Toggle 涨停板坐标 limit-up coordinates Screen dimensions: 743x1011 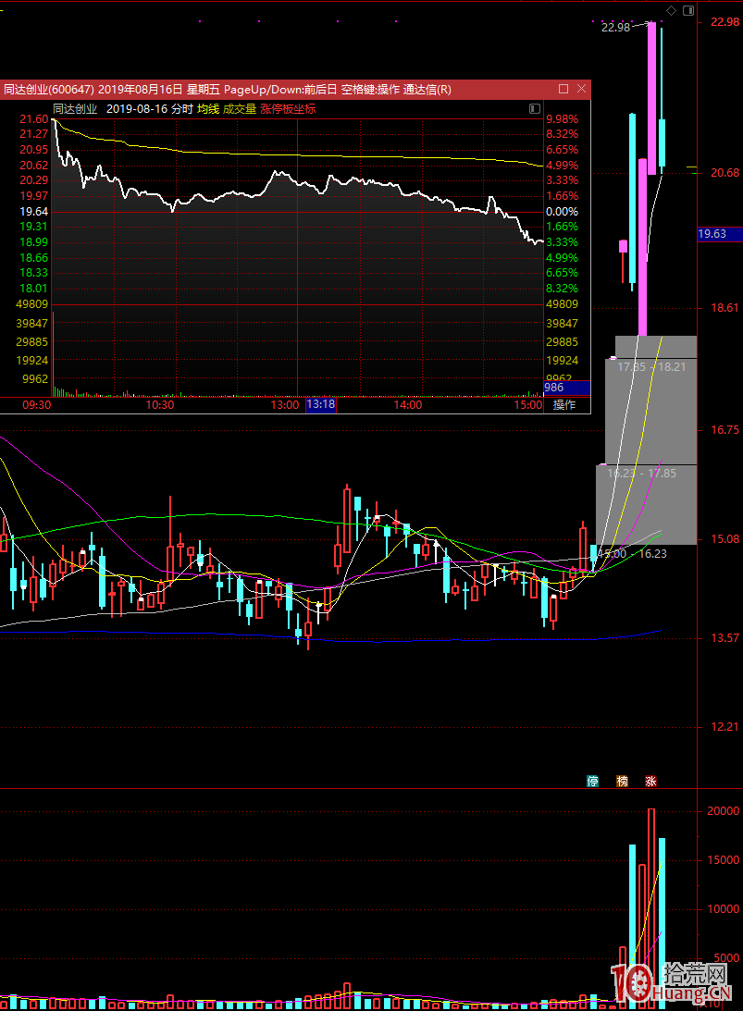[x=288, y=109]
